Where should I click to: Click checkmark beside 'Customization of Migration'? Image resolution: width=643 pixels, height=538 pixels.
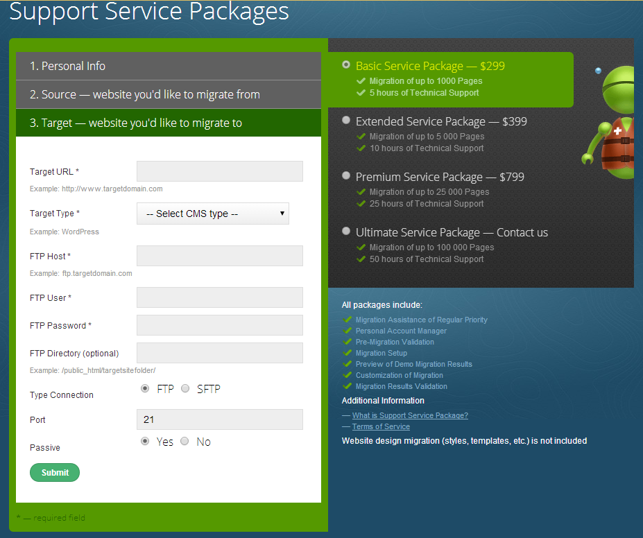[348, 374]
